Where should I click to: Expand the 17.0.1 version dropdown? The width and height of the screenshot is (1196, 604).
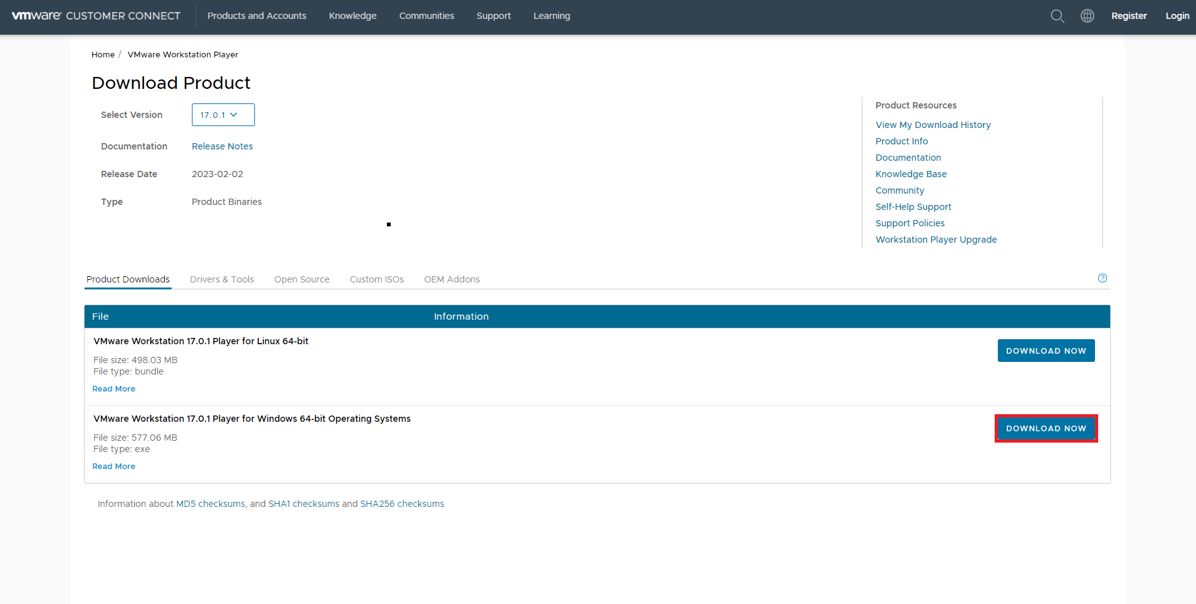(x=223, y=115)
